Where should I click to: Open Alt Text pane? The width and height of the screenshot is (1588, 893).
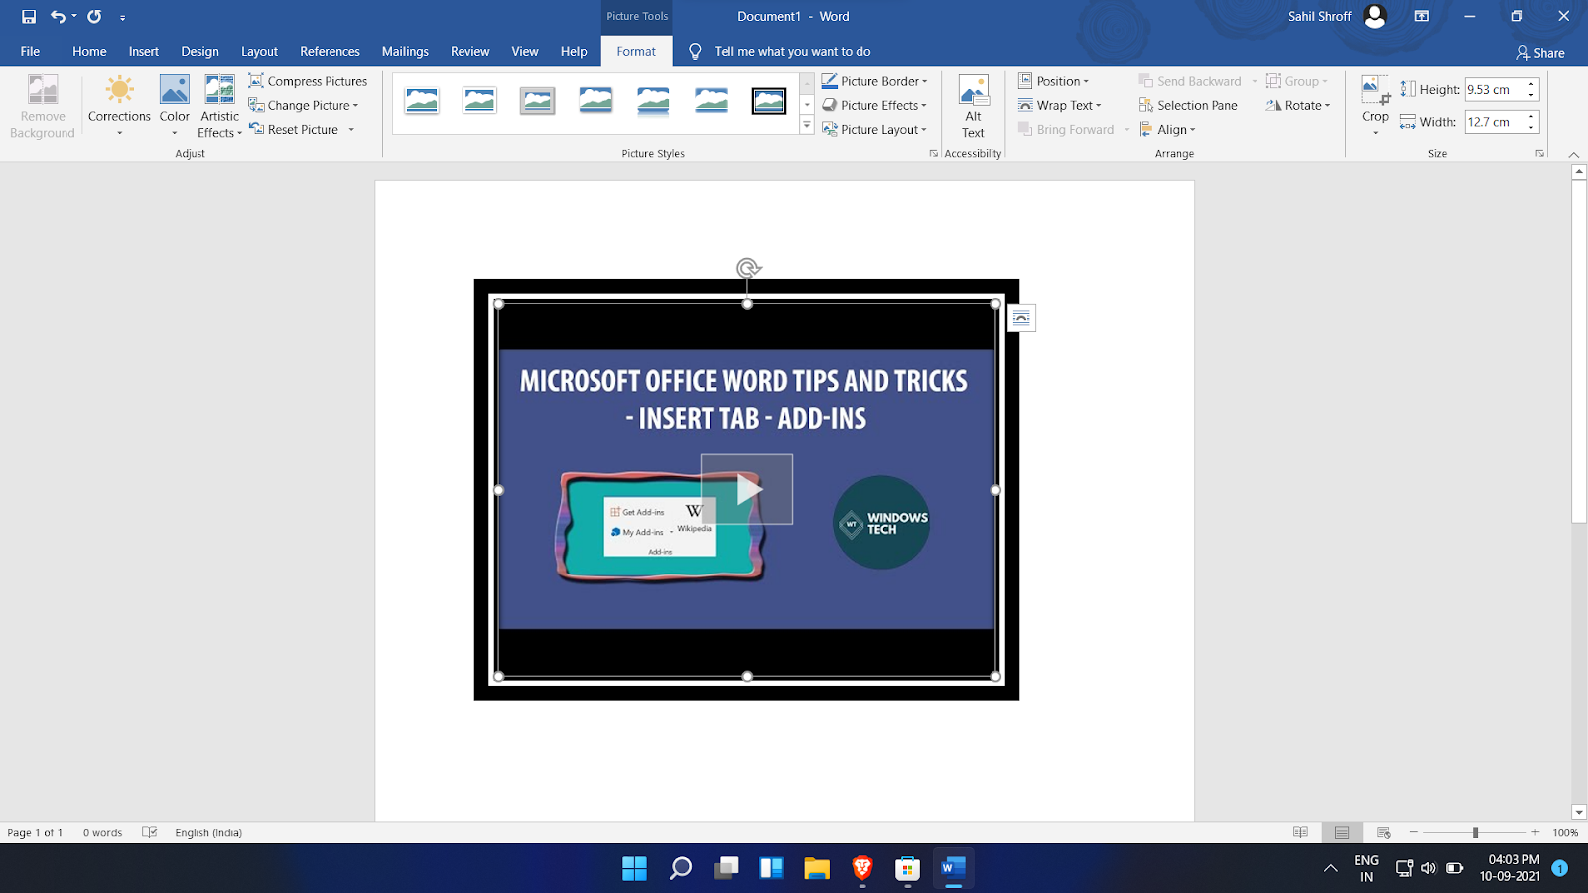973,106
